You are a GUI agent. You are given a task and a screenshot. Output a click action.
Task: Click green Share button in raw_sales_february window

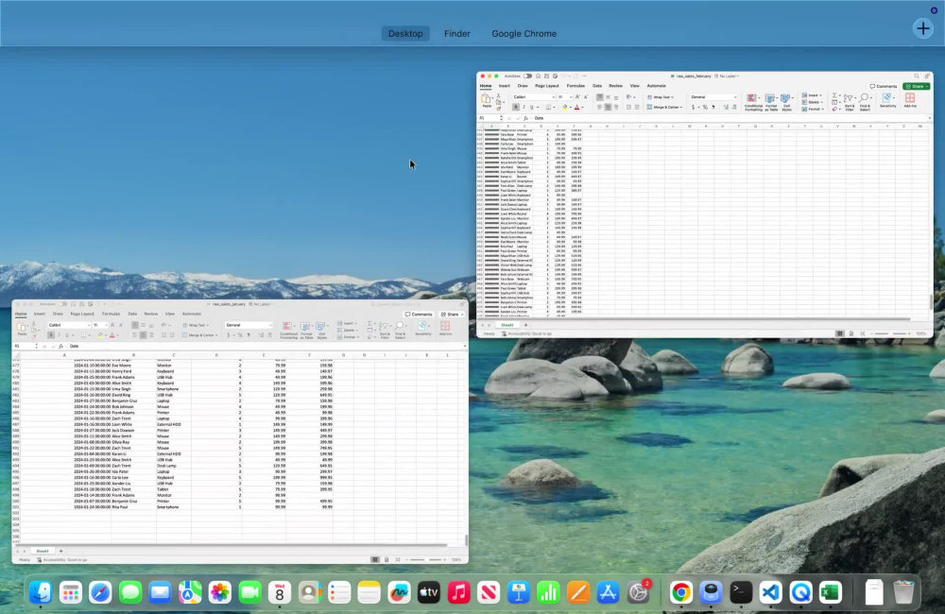point(916,86)
